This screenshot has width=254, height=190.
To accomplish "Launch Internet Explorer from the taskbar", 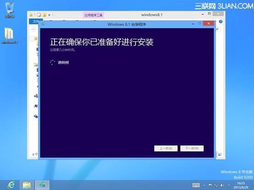I will [x=11, y=185].
